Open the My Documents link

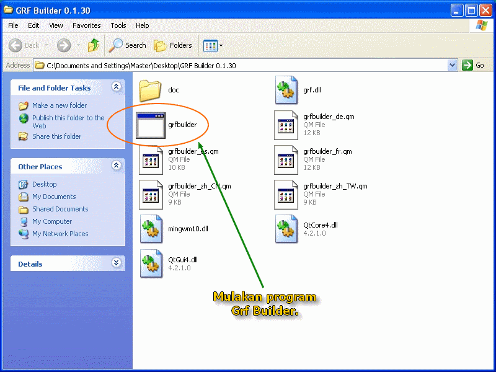tap(54, 197)
